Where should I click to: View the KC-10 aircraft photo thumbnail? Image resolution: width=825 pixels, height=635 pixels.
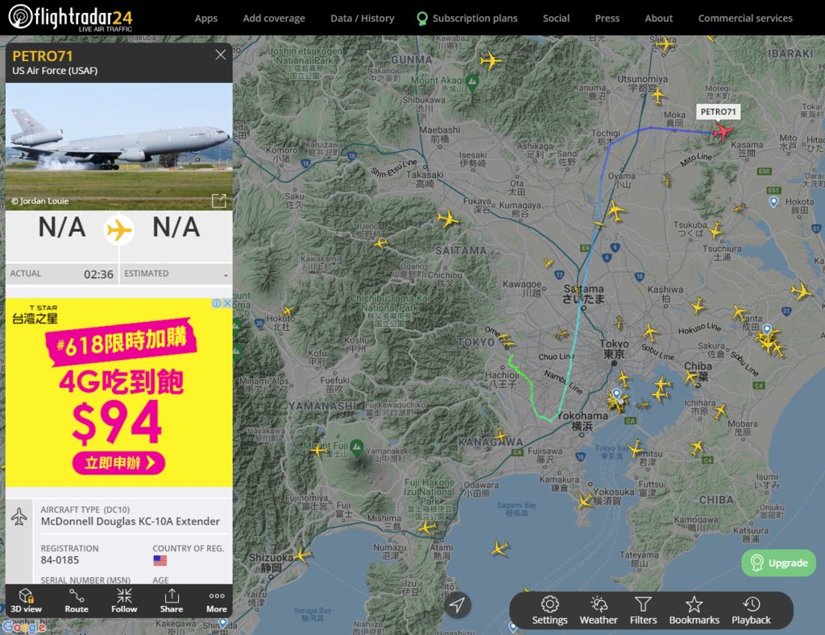119,146
